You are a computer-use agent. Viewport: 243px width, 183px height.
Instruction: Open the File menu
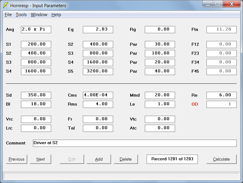(x=8, y=15)
